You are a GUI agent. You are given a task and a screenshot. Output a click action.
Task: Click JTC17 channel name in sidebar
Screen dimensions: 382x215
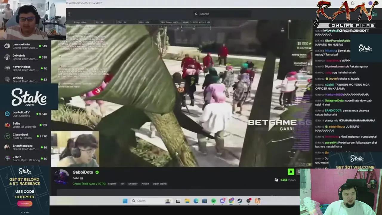point(17,157)
